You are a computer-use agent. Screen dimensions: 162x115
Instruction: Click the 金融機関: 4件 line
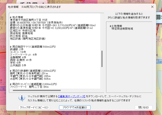18,57
